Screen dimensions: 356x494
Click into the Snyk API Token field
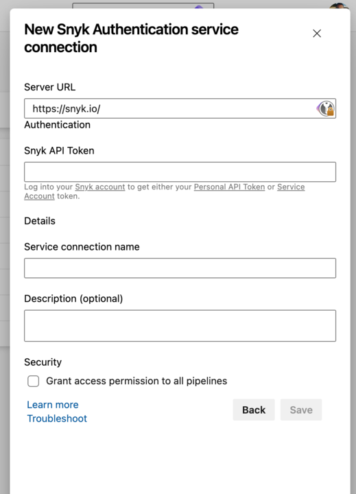pos(180,172)
